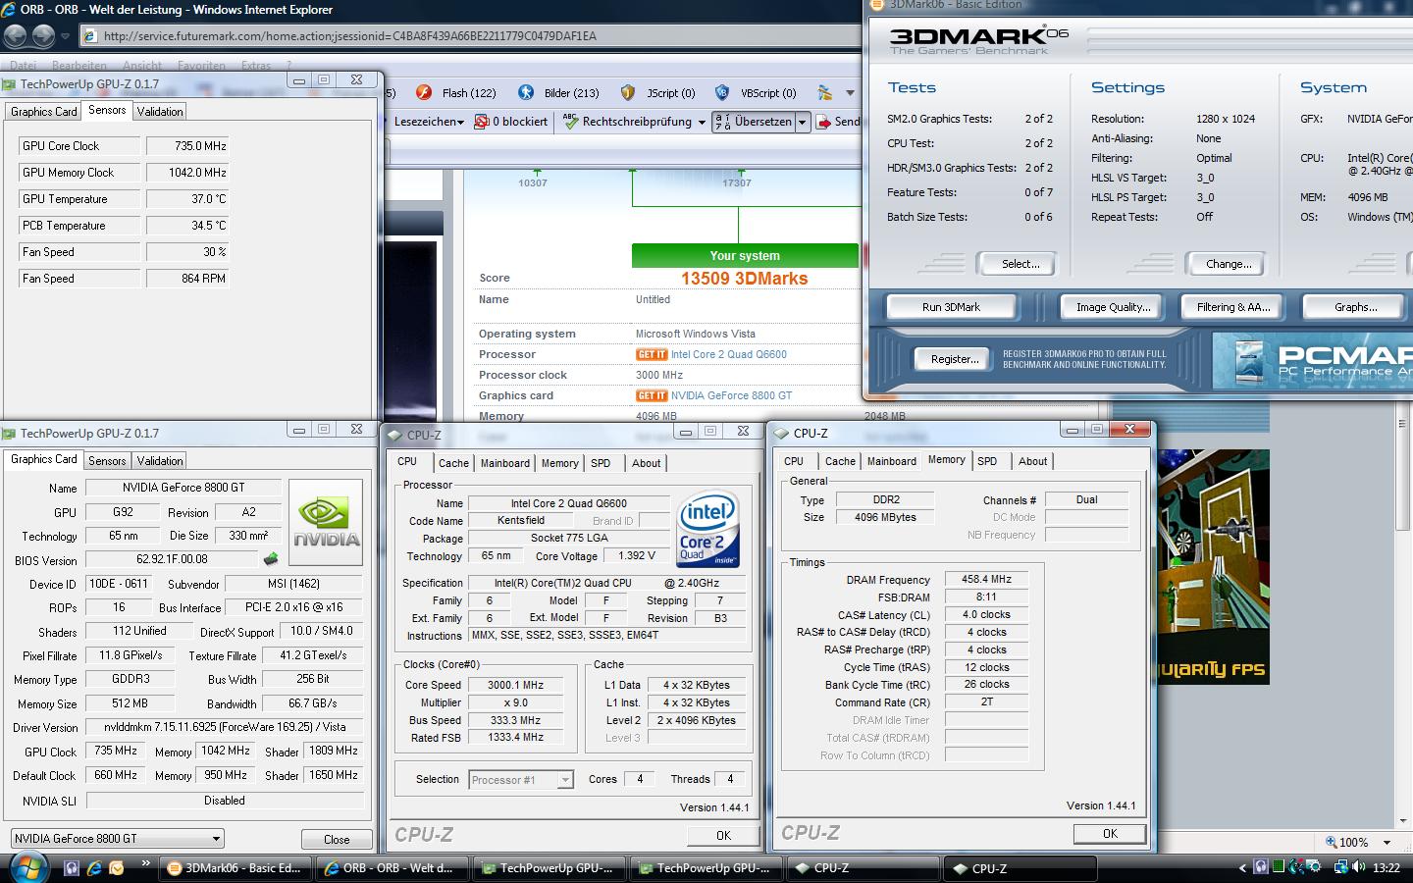Image resolution: width=1413 pixels, height=883 pixels.
Task: Click the GET IT badge beside Processor
Action: (652, 354)
